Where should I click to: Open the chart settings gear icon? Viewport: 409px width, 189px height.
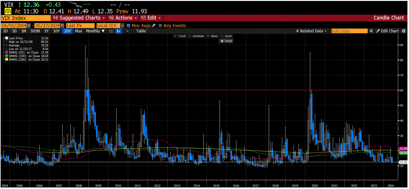click(x=403, y=31)
